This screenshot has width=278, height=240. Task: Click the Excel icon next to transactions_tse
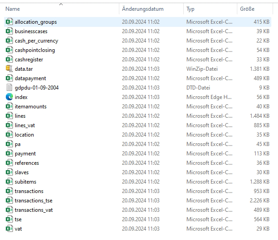(9, 201)
